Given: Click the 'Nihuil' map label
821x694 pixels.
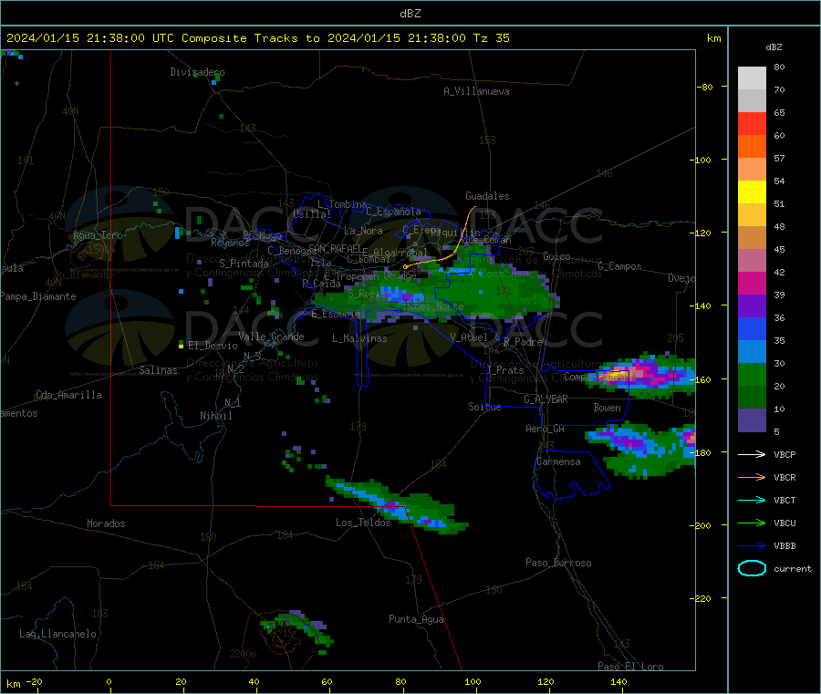Looking at the screenshot, I should pos(215,416).
